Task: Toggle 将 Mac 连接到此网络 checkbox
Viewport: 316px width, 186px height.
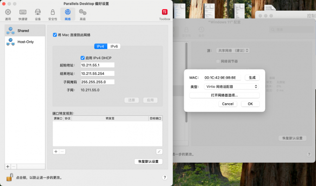Action: [x=55, y=35]
